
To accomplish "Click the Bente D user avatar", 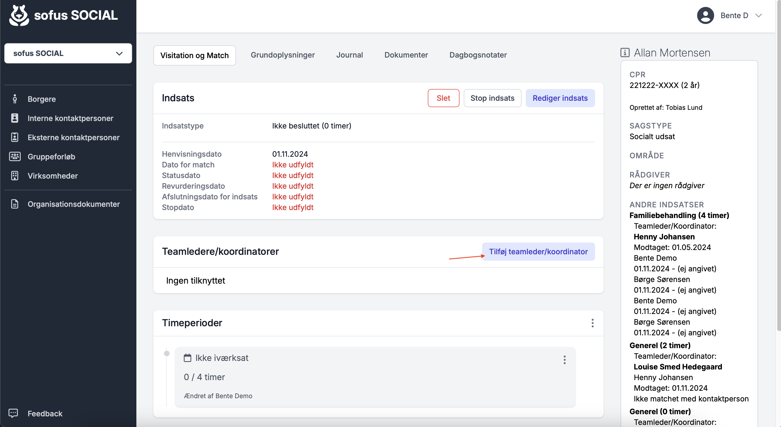I will coord(706,15).
